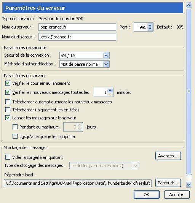The width and height of the screenshot is (195, 203).
Task: Click the scrollbar down arrow
Action: [x=189, y=184]
